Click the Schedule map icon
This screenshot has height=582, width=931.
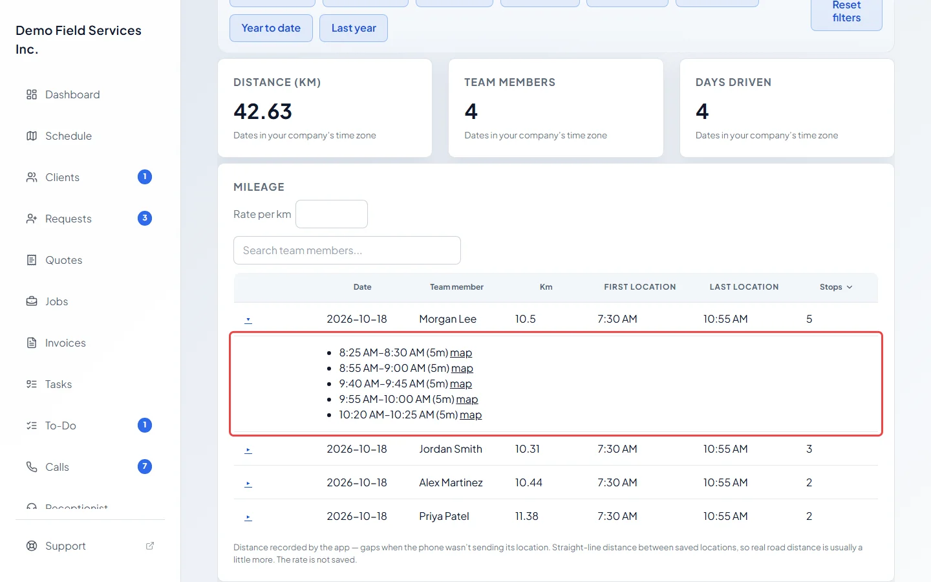coord(31,136)
